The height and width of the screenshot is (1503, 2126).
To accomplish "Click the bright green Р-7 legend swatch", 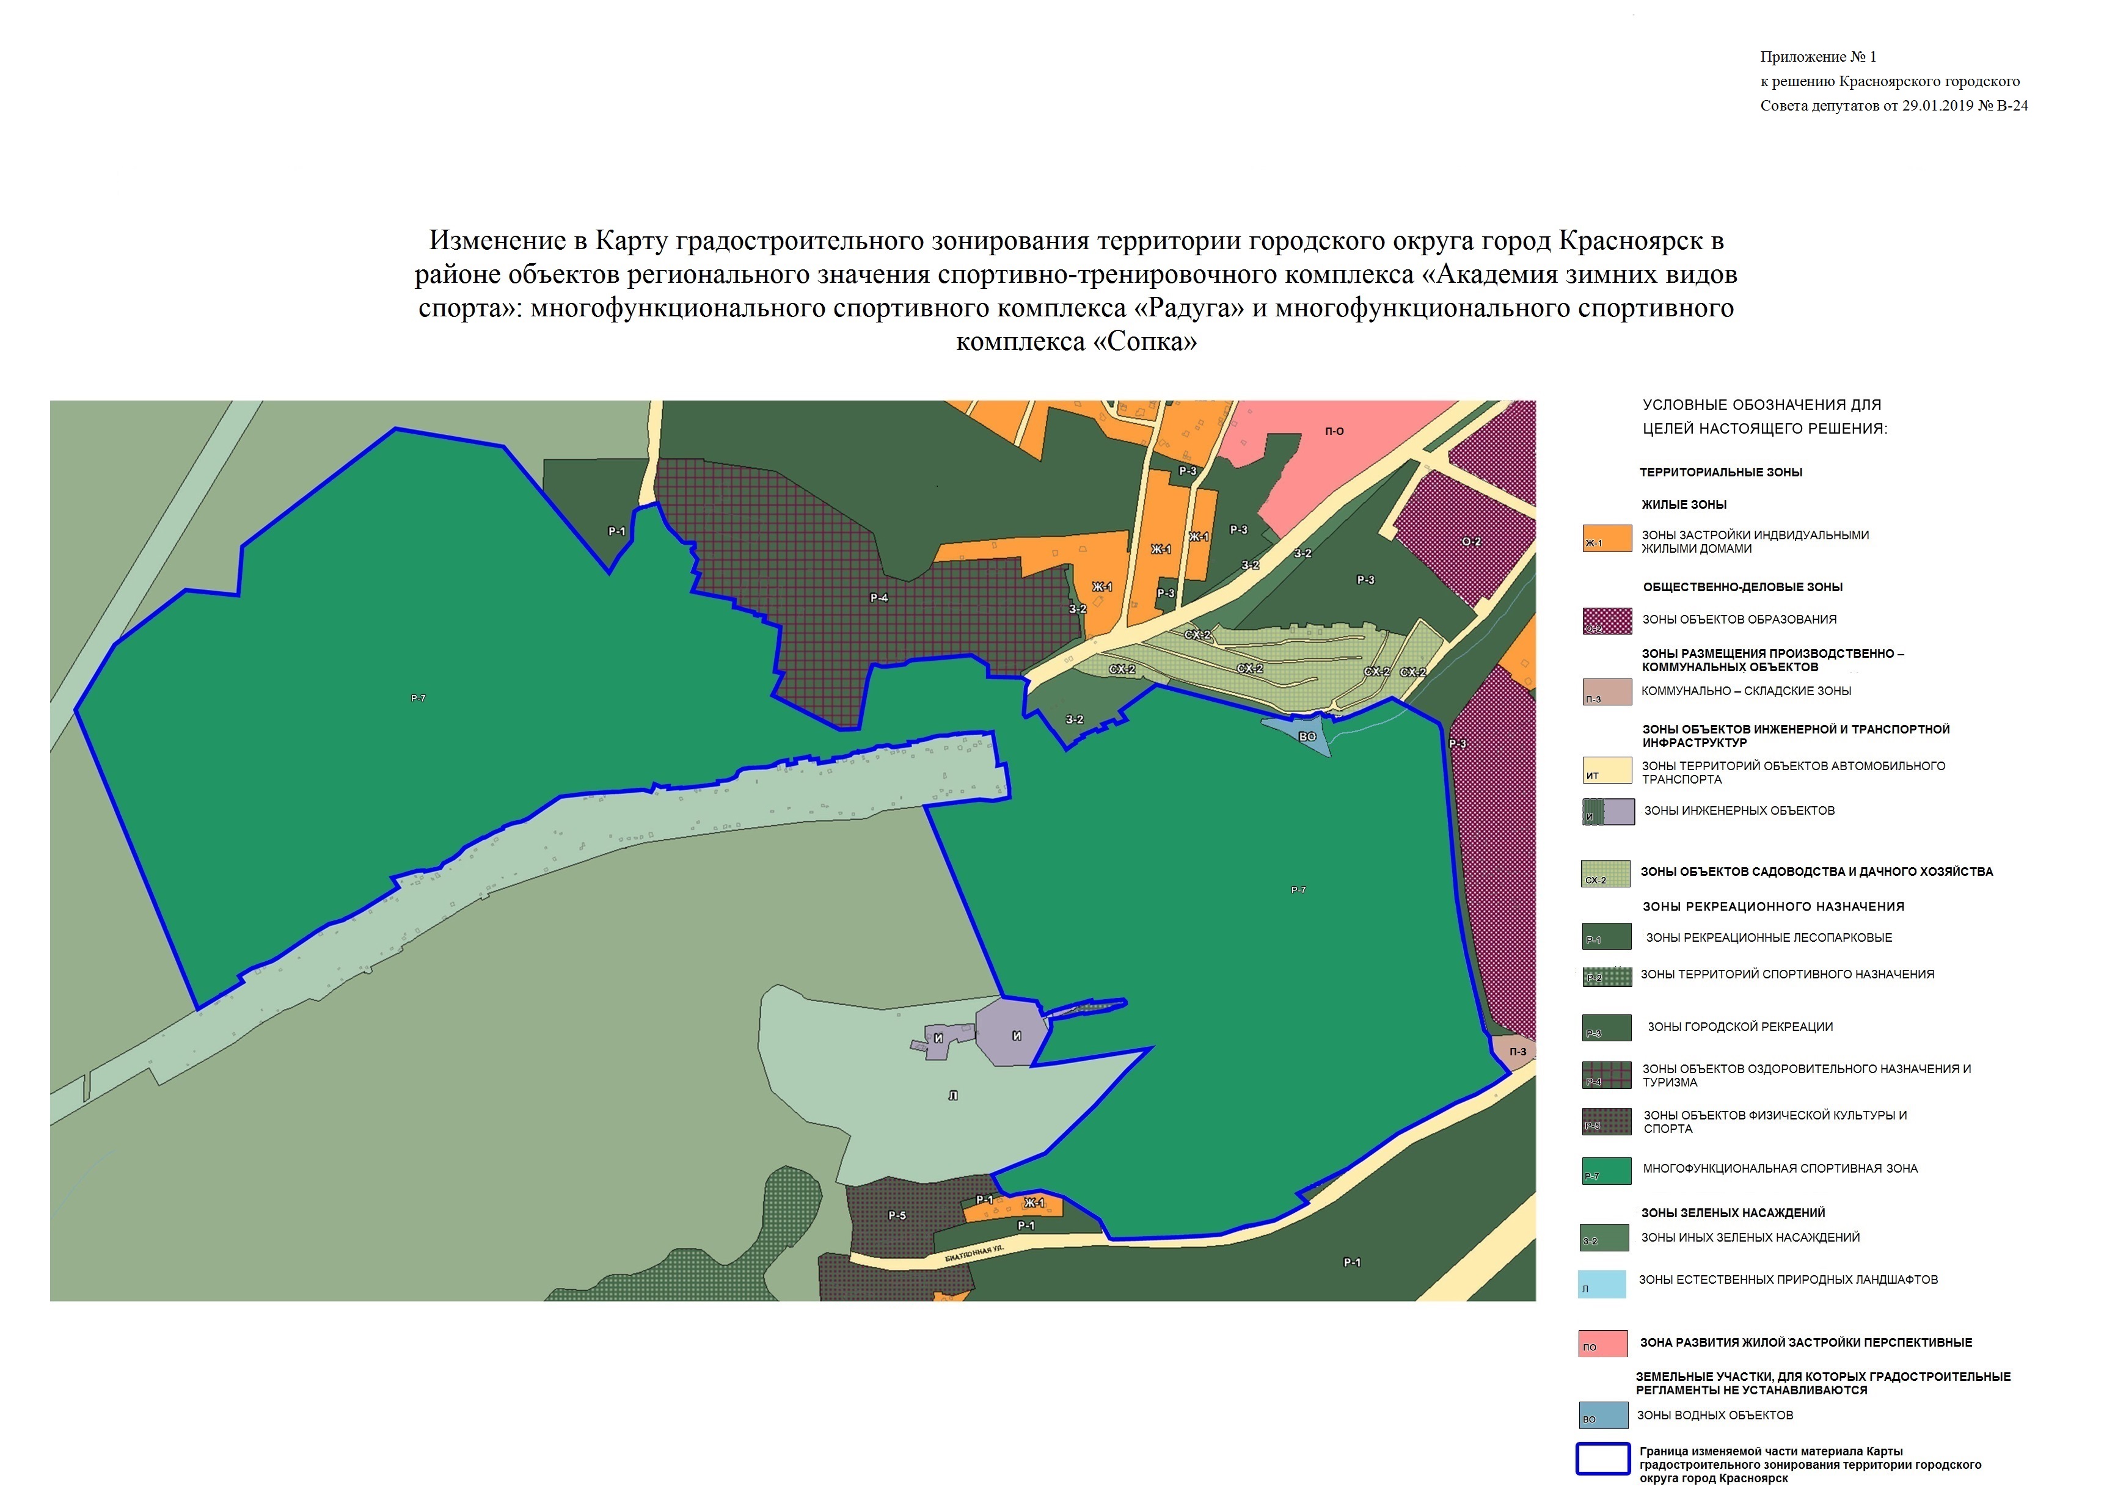I will click(x=1607, y=1171).
